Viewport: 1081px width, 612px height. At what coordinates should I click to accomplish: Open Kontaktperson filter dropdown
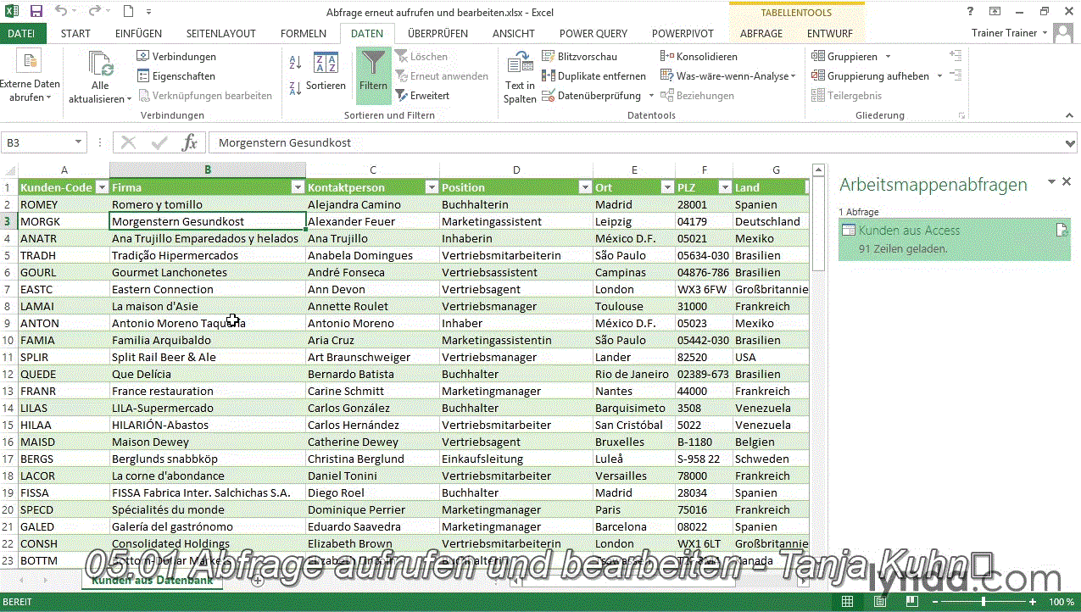pos(432,187)
